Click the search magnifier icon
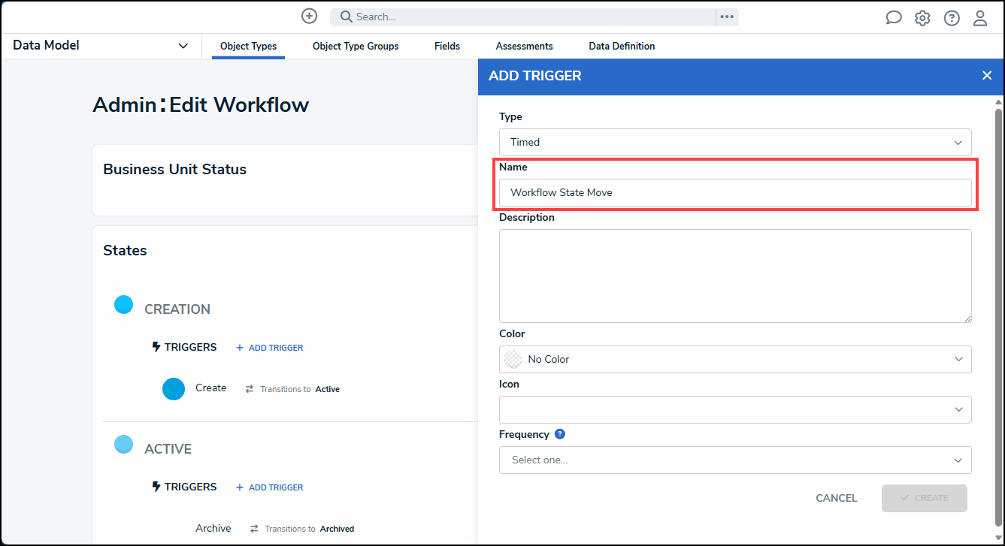This screenshot has height=546, width=1005. pos(347,17)
